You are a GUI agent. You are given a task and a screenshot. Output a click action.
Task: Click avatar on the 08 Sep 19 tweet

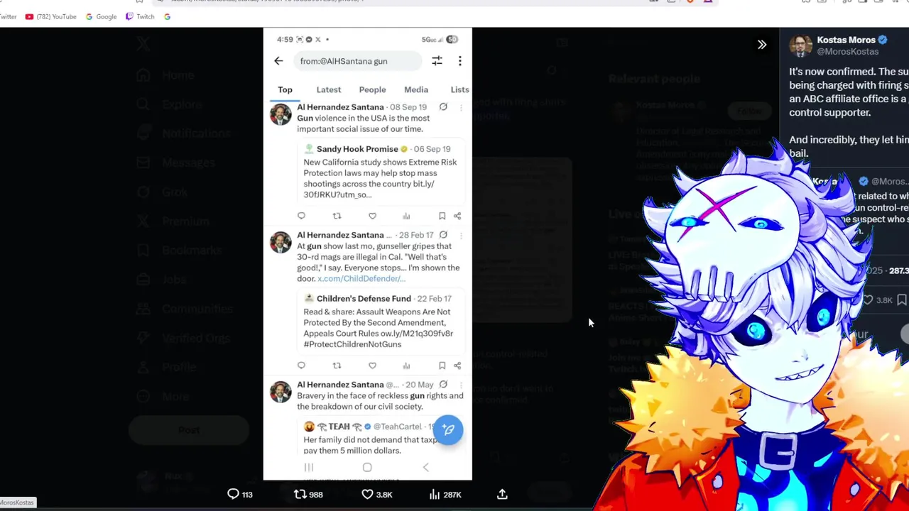[x=281, y=114]
